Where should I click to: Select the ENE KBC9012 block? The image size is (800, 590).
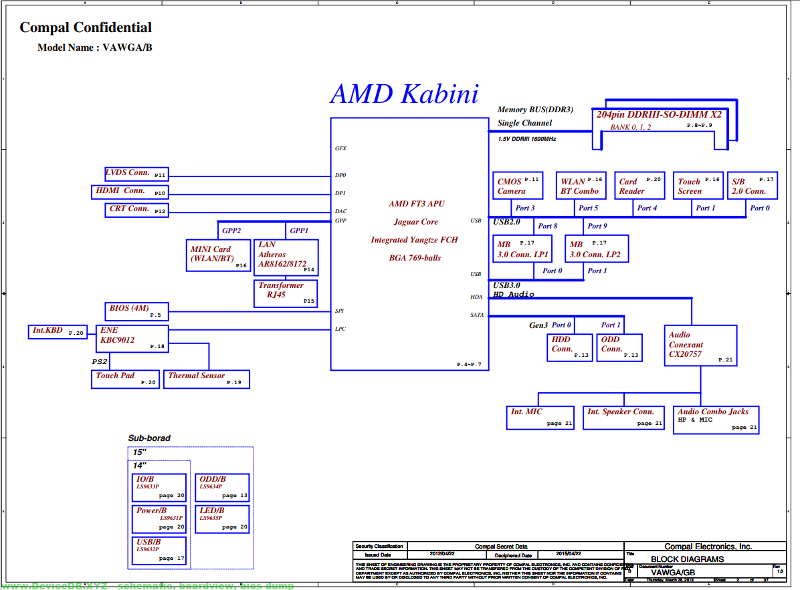[x=132, y=339]
